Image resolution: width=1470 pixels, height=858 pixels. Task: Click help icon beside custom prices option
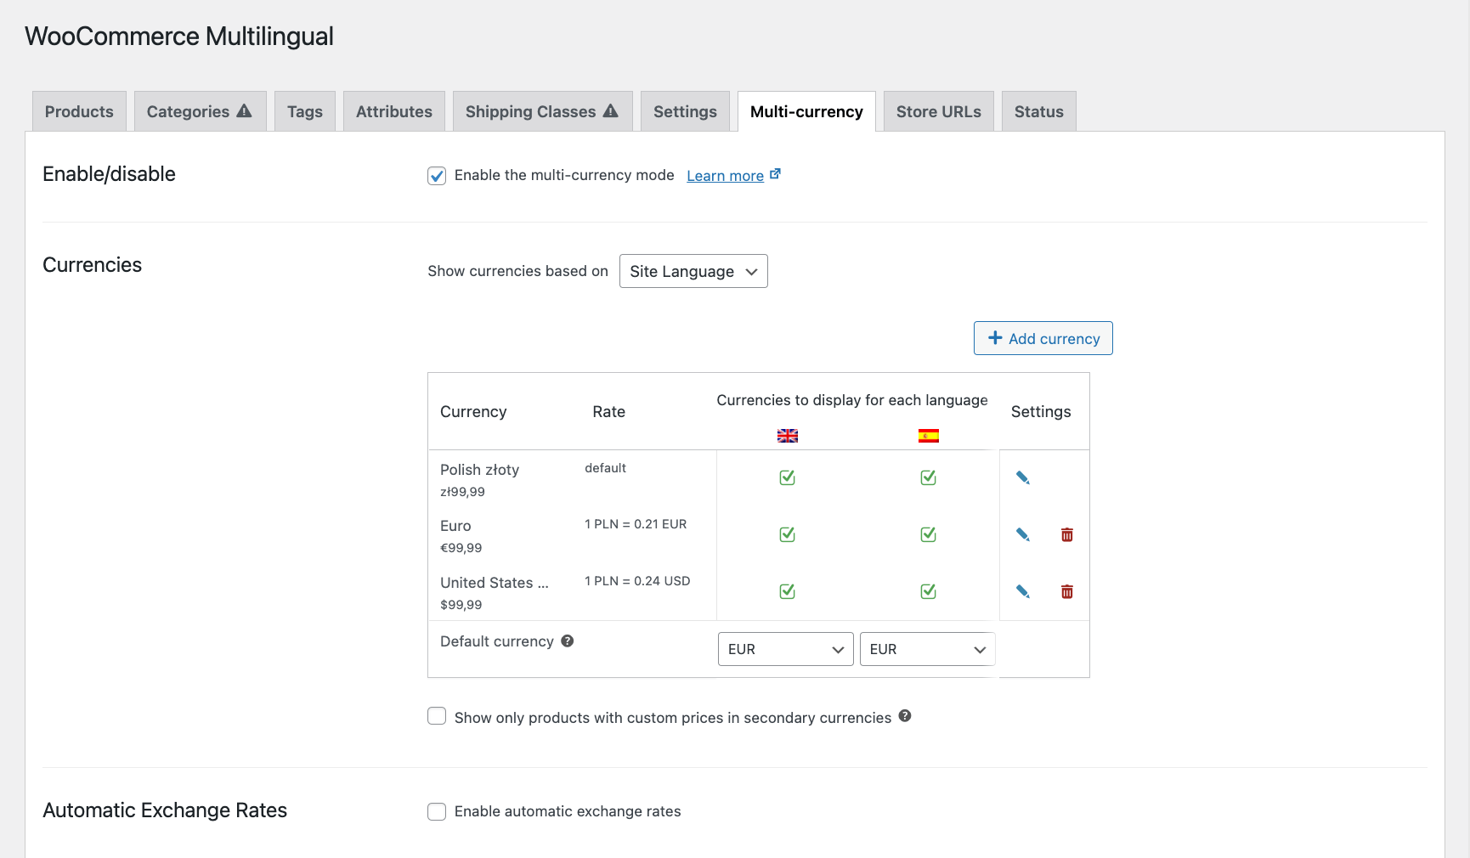(x=905, y=716)
